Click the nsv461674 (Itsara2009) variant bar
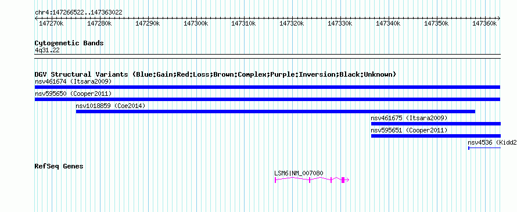The image size is (517, 212). pos(267,87)
